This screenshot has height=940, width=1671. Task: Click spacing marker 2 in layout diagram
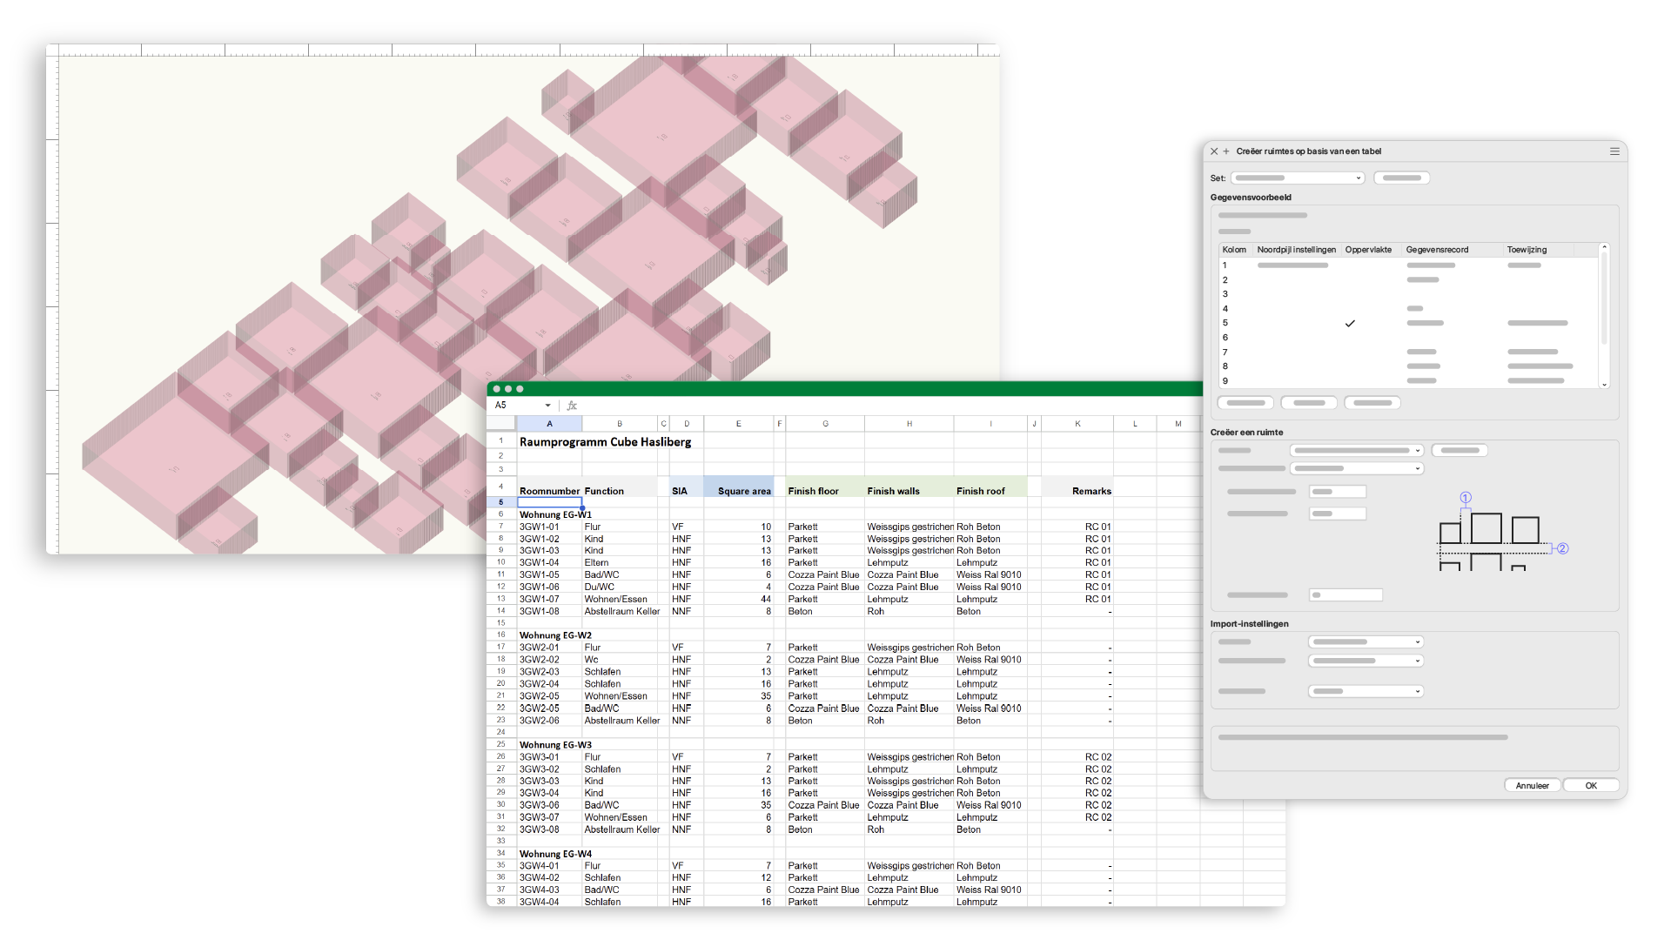1562,548
